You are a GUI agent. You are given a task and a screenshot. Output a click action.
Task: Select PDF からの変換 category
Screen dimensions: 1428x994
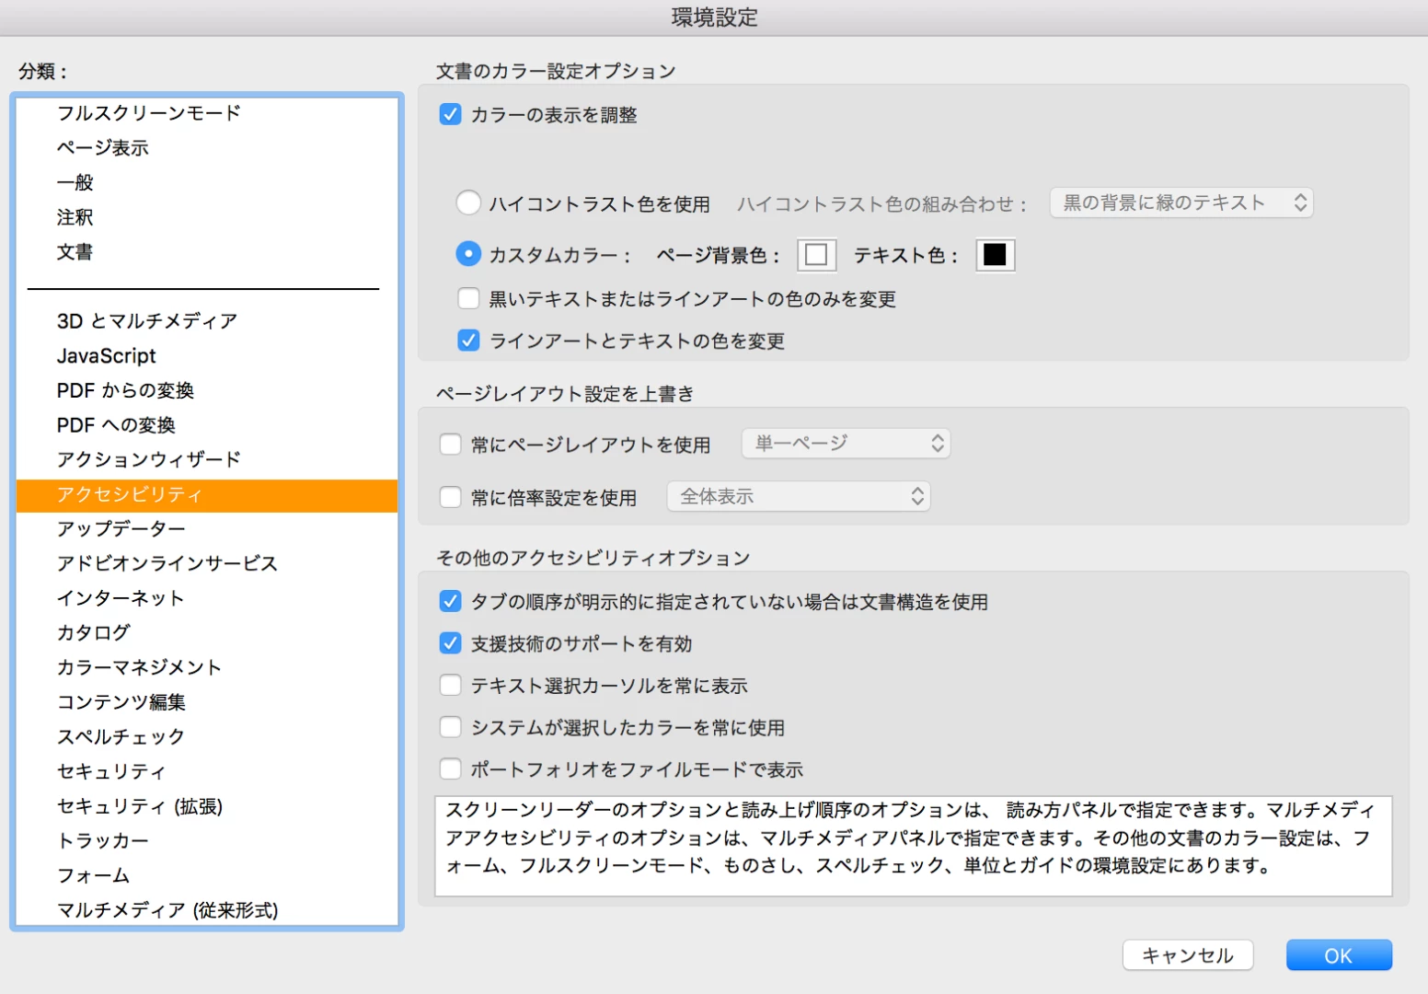207,390
